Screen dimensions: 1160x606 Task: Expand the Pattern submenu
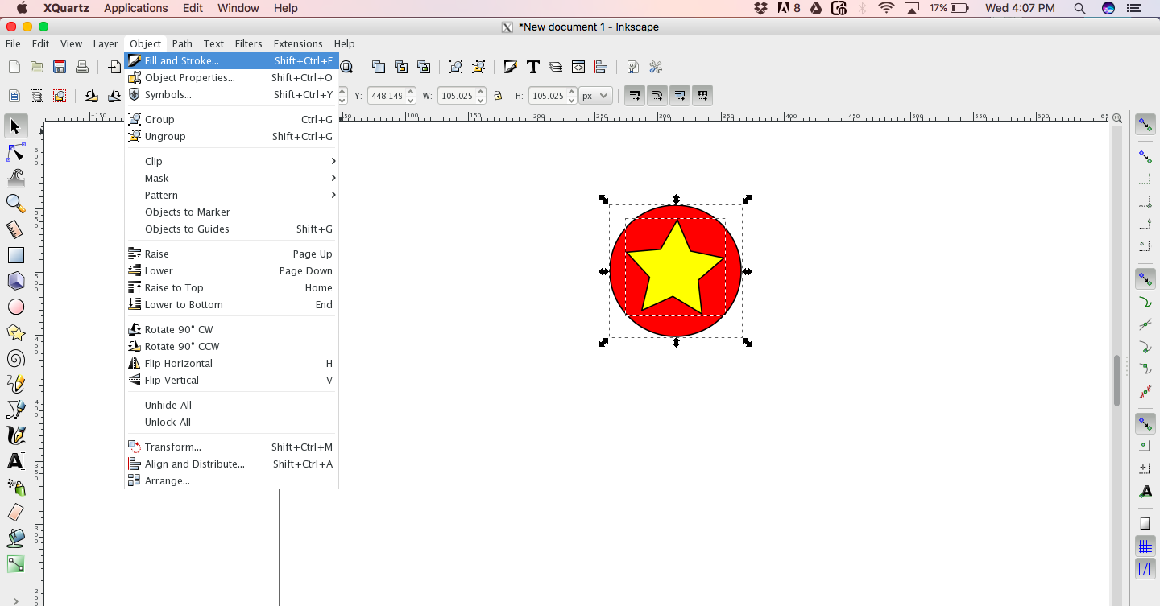[x=232, y=195]
